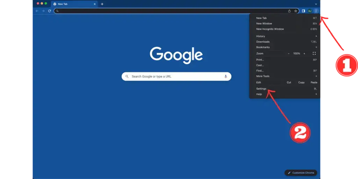The height and width of the screenshot is (179, 358).
Task: Bookmark this tab with star icon
Action: [296, 11]
